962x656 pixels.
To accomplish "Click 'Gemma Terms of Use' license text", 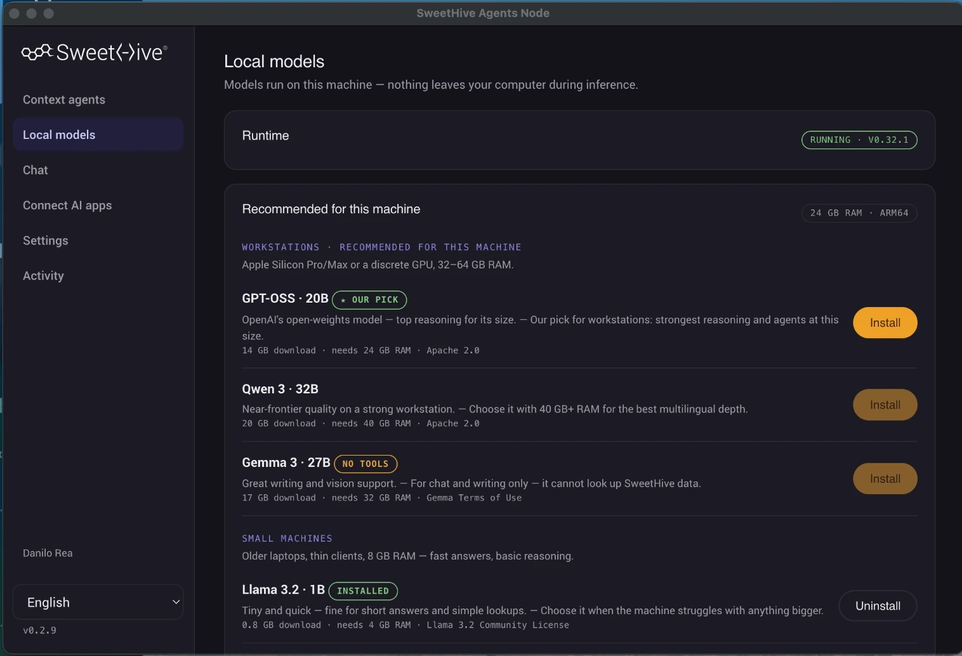I will point(474,497).
